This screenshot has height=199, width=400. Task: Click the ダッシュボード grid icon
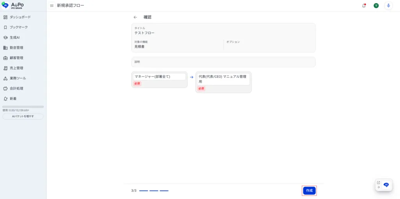coord(5,17)
